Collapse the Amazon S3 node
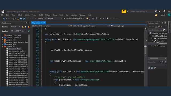The image size is (171, 96). tap(2, 47)
